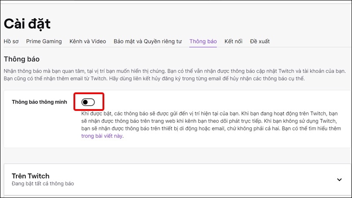Open the Kết nối tab

tap(233, 41)
